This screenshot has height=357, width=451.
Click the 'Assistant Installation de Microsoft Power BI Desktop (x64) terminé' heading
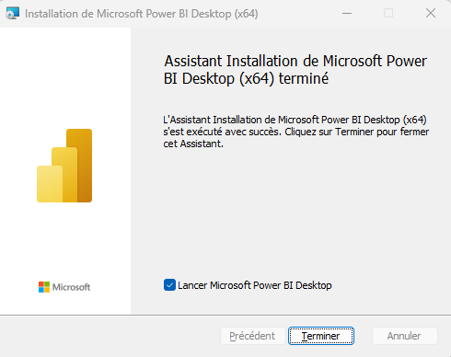295,70
